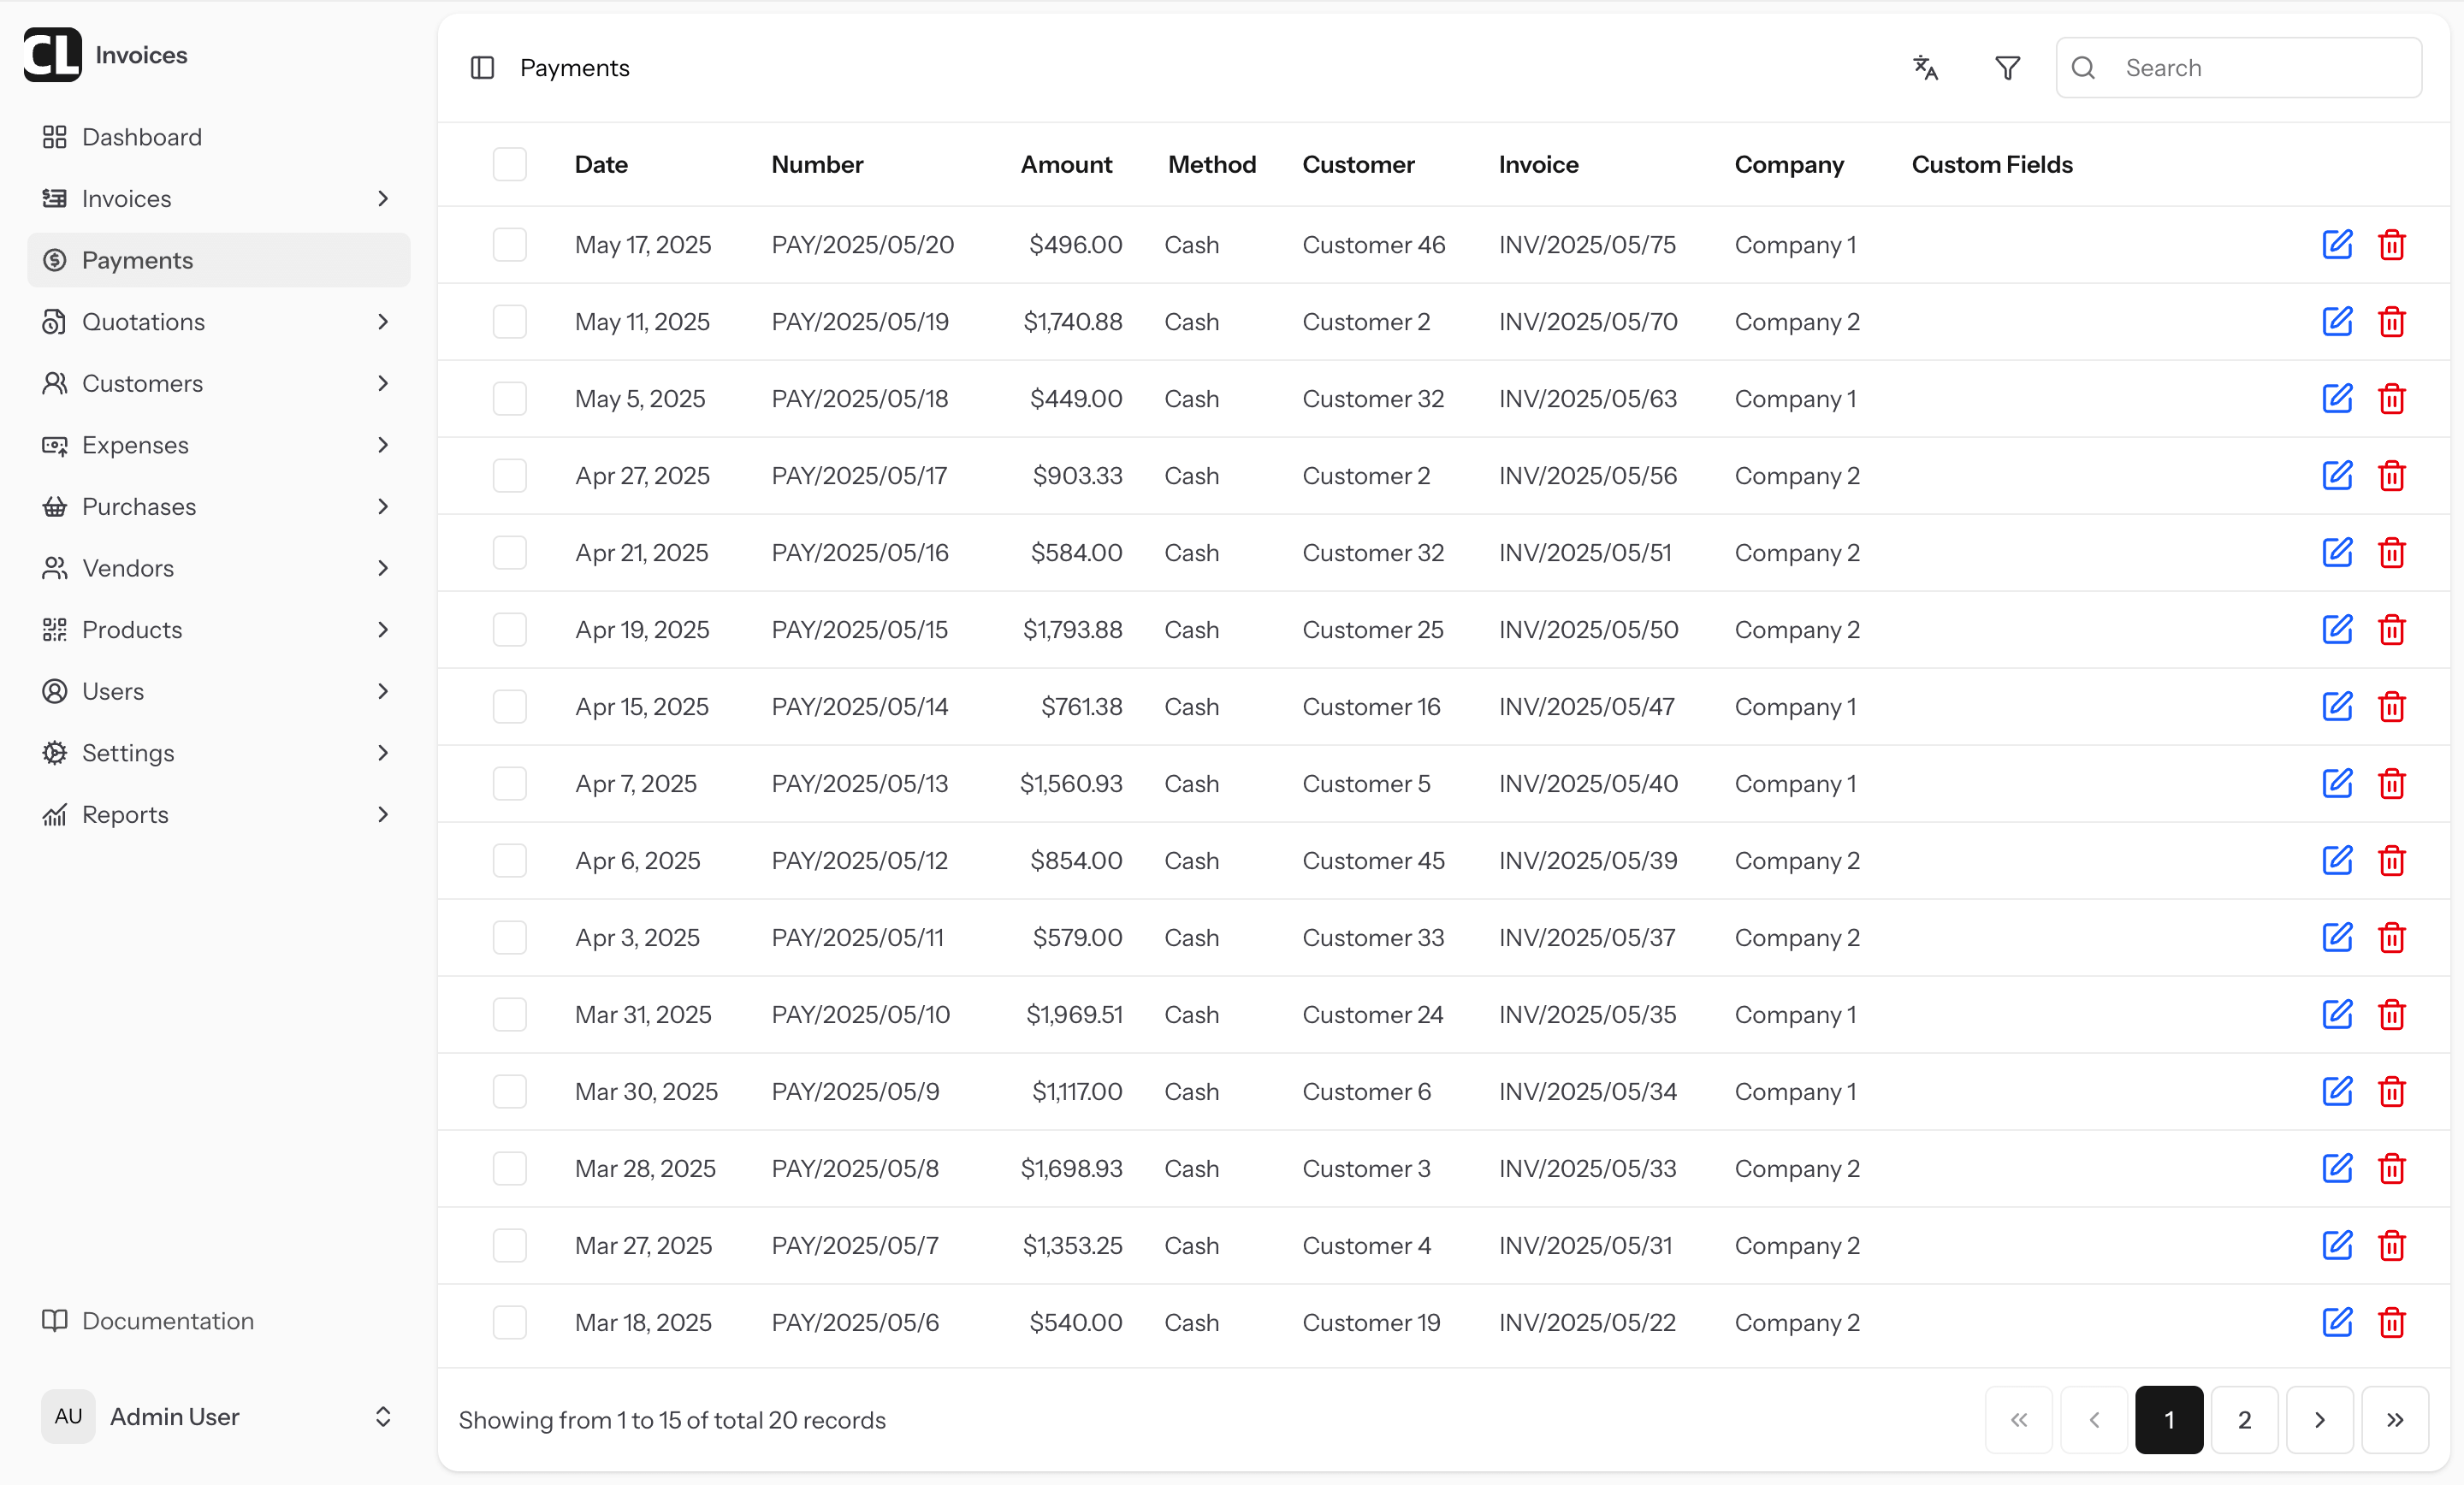Edit payment PAY/2025/05/10
Screen dimensions: 2464x1485
2337,1014
